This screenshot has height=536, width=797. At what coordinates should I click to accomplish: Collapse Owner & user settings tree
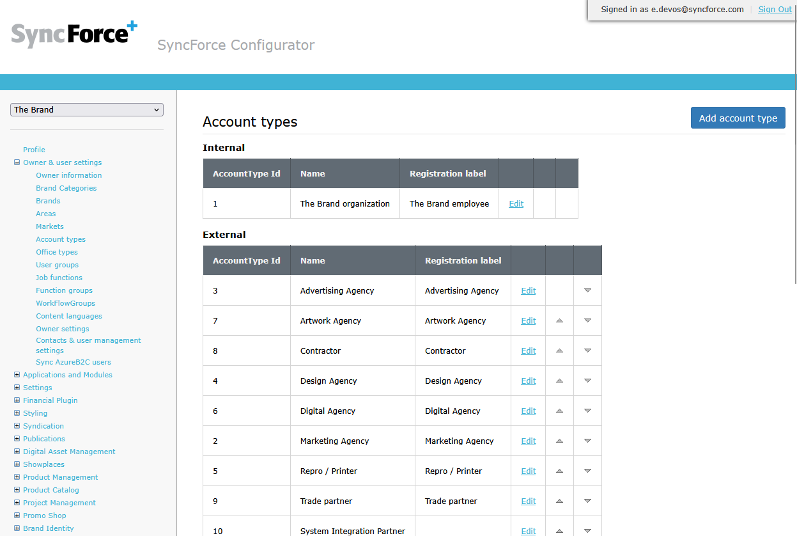point(17,162)
